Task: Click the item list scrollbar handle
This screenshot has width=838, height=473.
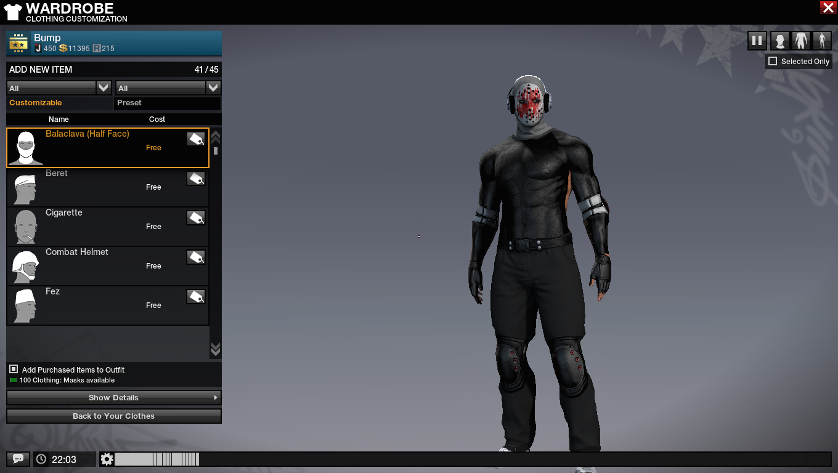Action: click(x=216, y=150)
